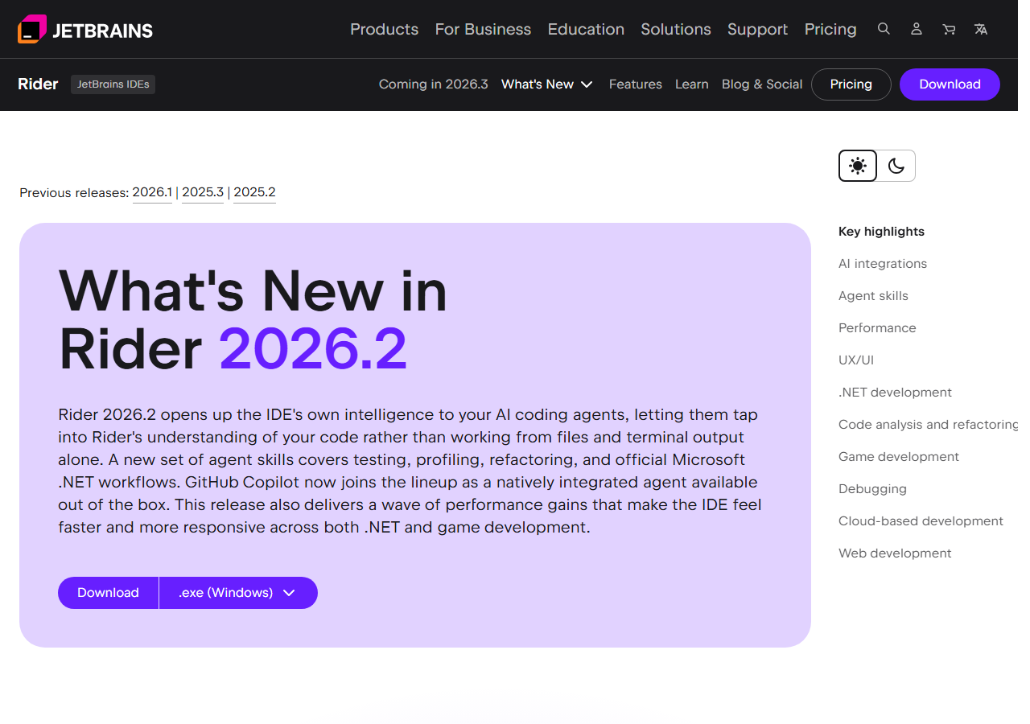Open the shopping cart icon
This screenshot has width=1030, height=724.
tap(949, 29)
